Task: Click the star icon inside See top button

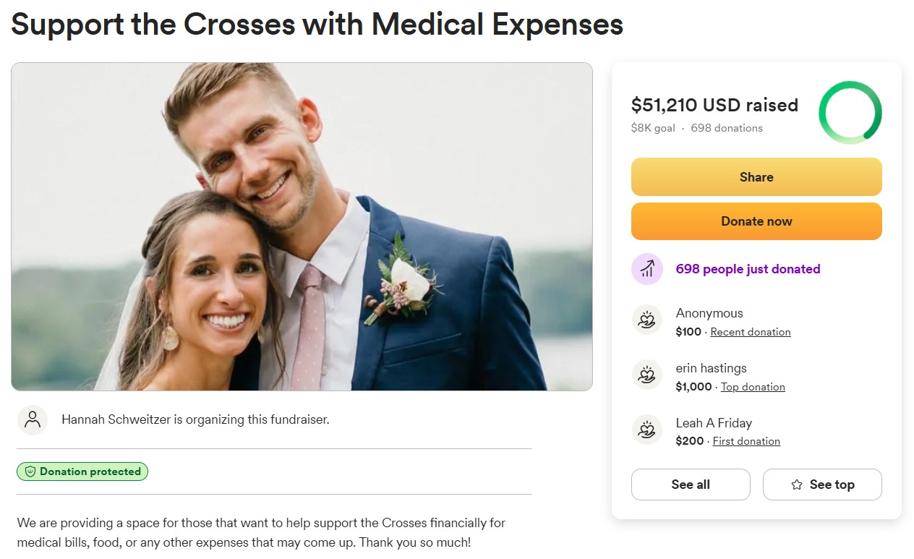Action: (x=796, y=485)
